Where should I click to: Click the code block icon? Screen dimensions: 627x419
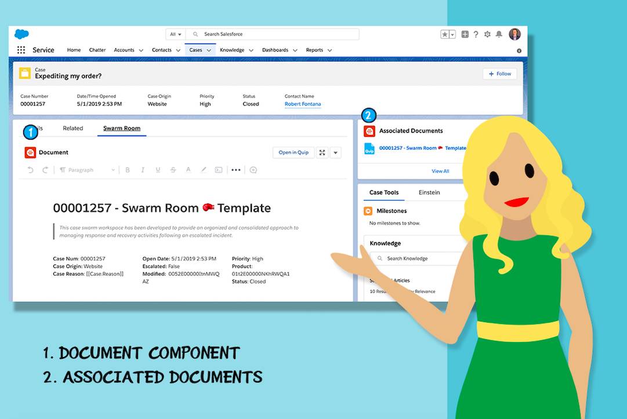tap(219, 170)
